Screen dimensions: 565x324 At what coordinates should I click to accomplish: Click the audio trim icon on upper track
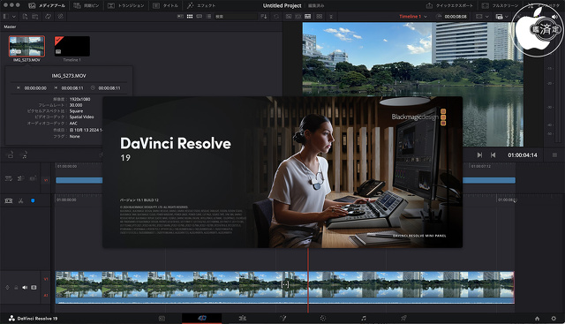tap(34, 178)
